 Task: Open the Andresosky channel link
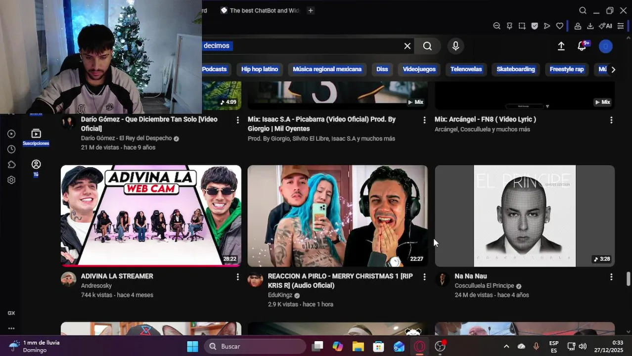(96, 286)
